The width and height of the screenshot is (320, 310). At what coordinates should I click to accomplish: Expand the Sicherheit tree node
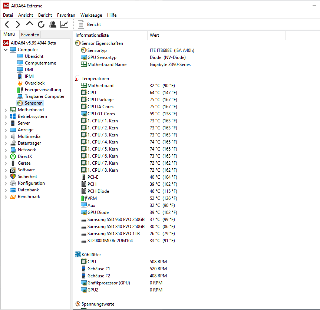point(6,177)
